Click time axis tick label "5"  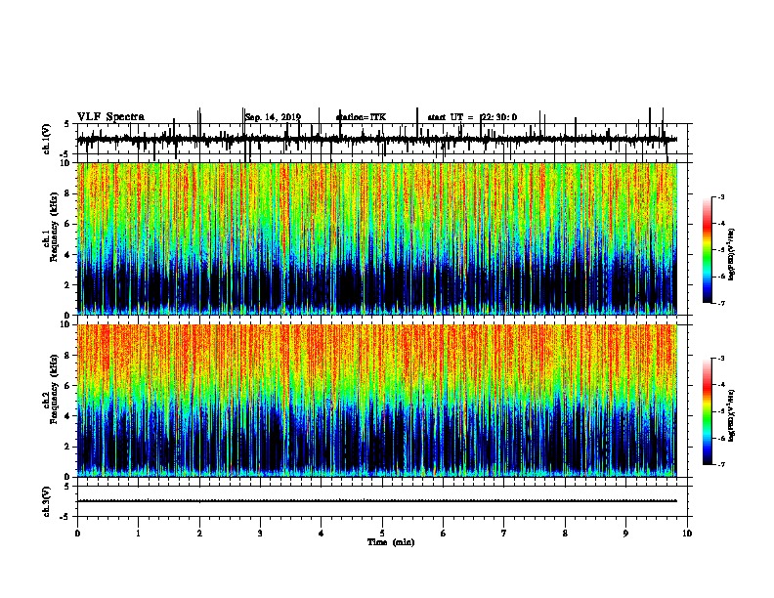382,534
